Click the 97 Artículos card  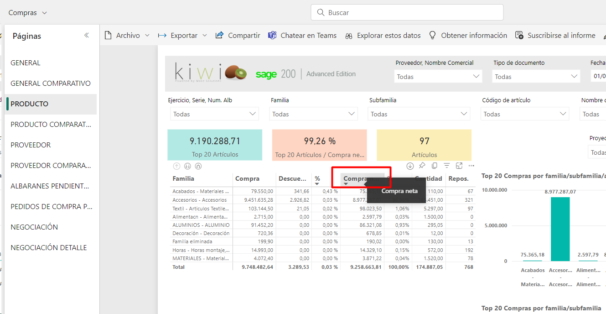424,145
